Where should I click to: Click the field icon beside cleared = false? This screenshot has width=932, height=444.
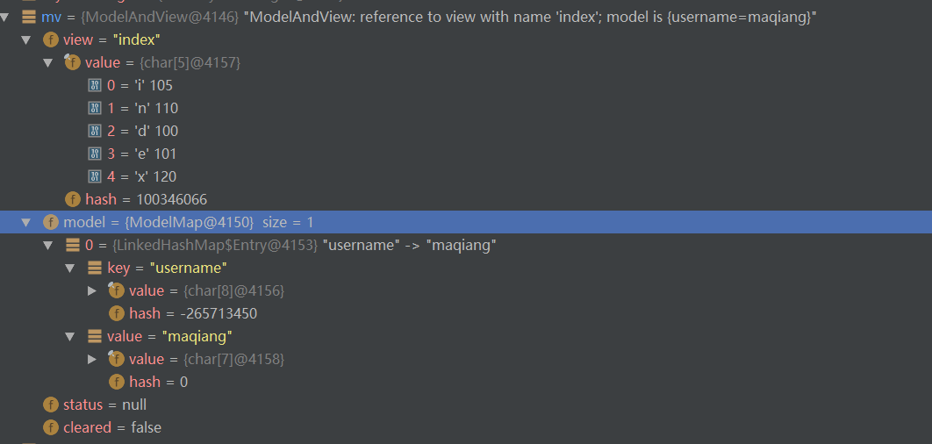(50, 427)
